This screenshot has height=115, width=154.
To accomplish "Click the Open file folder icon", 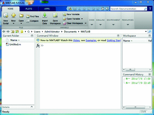I will pyautogui.click(x=21, y=16).
